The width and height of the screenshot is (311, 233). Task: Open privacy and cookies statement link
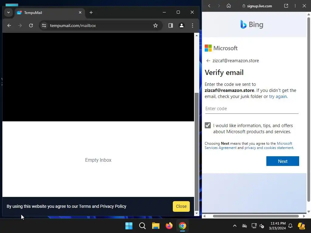coord(269,148)
